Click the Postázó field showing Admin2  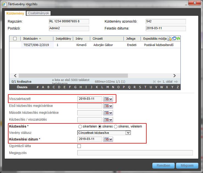(x=69, y=28)
